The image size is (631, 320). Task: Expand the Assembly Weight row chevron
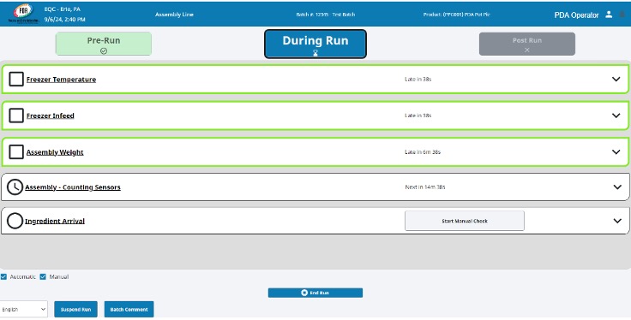point(616,151)
